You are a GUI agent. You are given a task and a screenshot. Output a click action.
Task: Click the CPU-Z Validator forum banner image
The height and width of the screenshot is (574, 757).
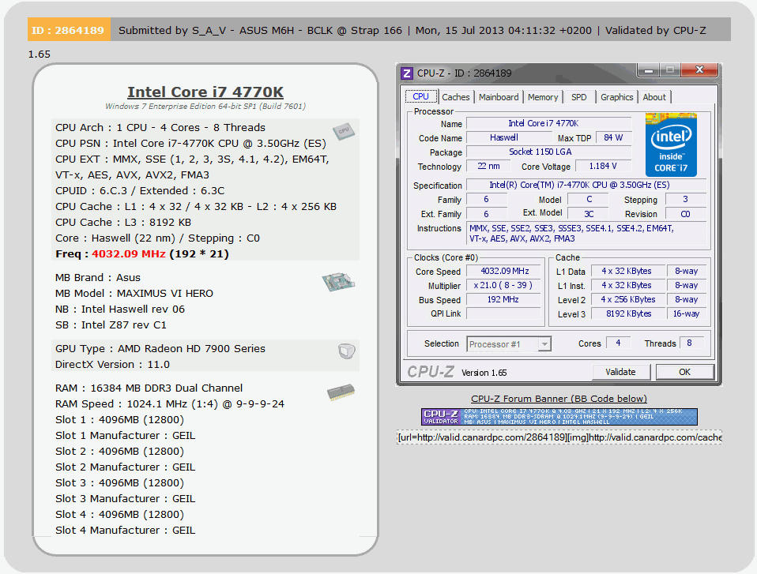(x=559, y=417)
